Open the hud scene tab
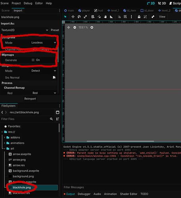Image resolution: width=181 pixels, height=198 pixels. (98, 11)
